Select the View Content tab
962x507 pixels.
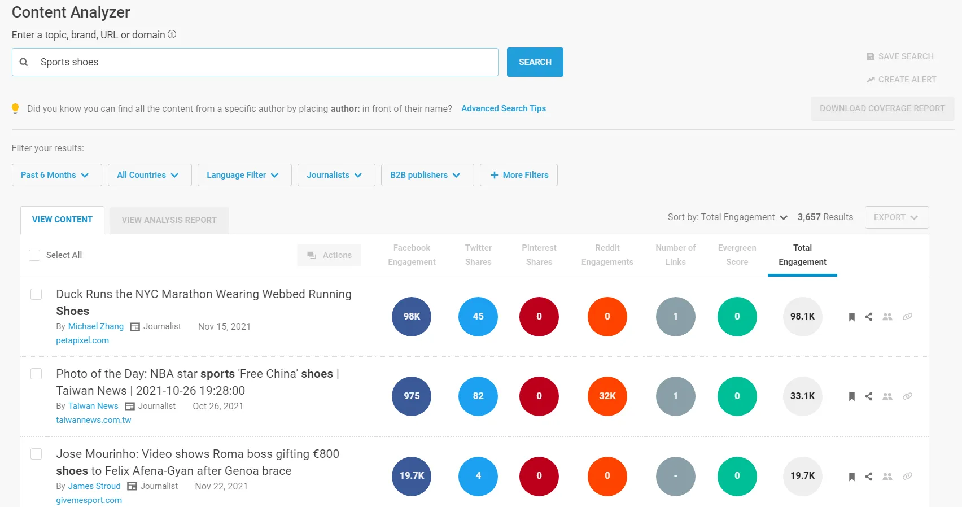pyautogui.click(x=62, y=220)
